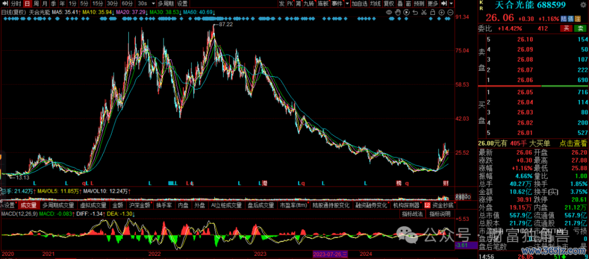
Task: Open dropdown arrow next to 事件
Action: (x=347, y=4)
